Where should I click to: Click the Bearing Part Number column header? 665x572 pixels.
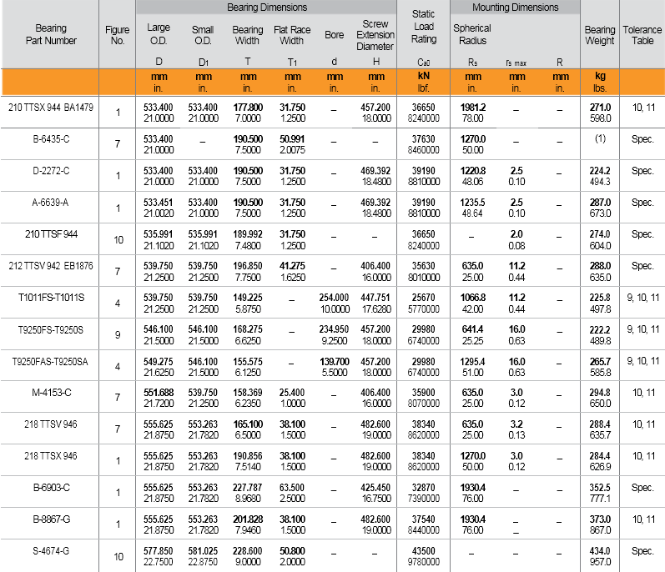click(50, 34)
